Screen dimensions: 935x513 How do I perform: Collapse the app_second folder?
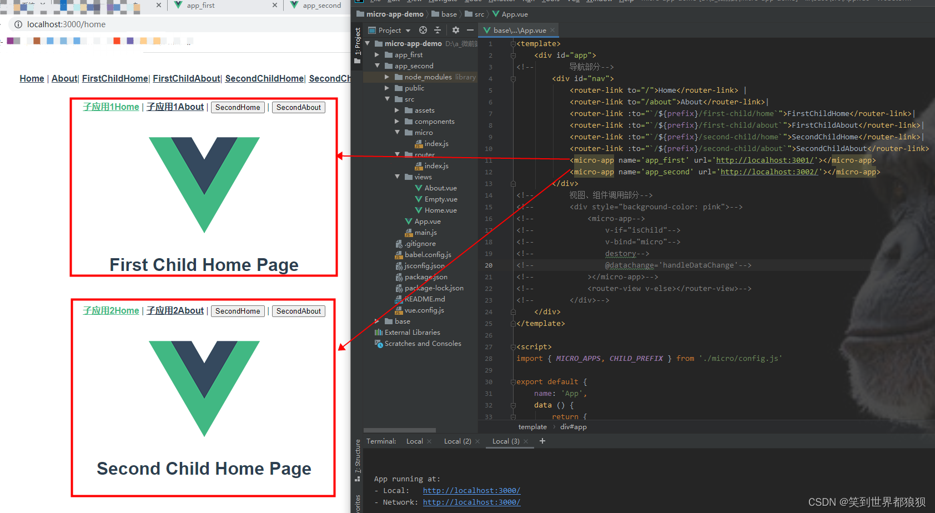click(378, 66)
